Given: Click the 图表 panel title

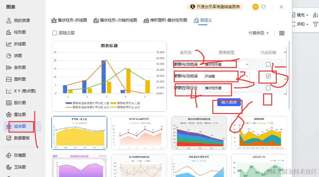Looking at the screenshot, I should (x=11, y=7).
